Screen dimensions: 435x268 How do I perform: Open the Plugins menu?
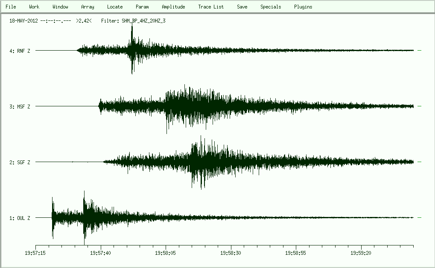tap(303, 7)
